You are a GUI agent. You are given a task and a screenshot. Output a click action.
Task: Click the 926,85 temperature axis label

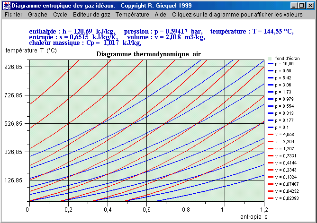coord(13,67)
